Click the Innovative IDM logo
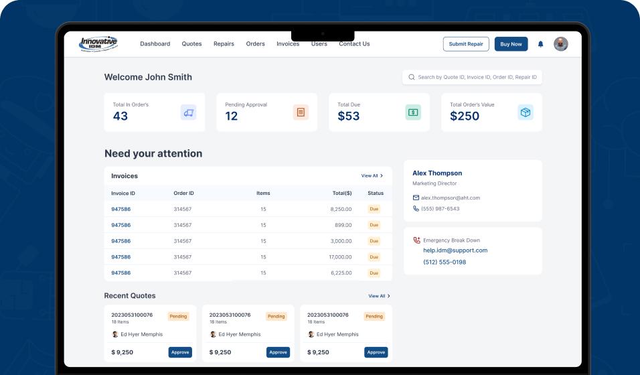 pos(98,44)
